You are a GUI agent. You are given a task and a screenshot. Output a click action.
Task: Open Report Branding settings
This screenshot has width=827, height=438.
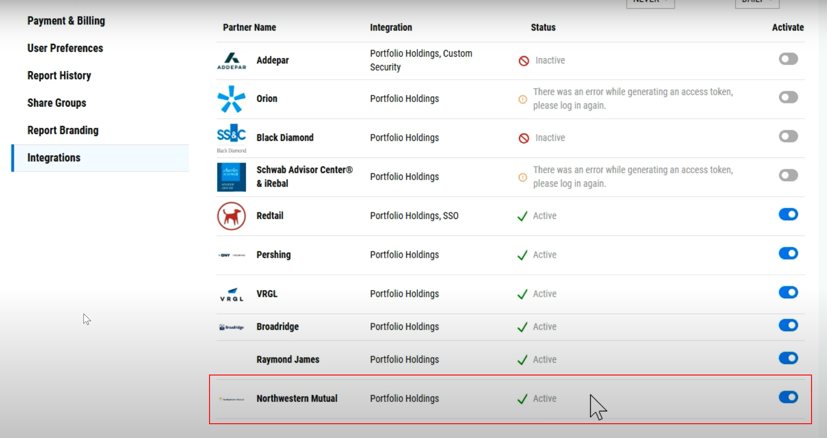click(x=63, y=130)
